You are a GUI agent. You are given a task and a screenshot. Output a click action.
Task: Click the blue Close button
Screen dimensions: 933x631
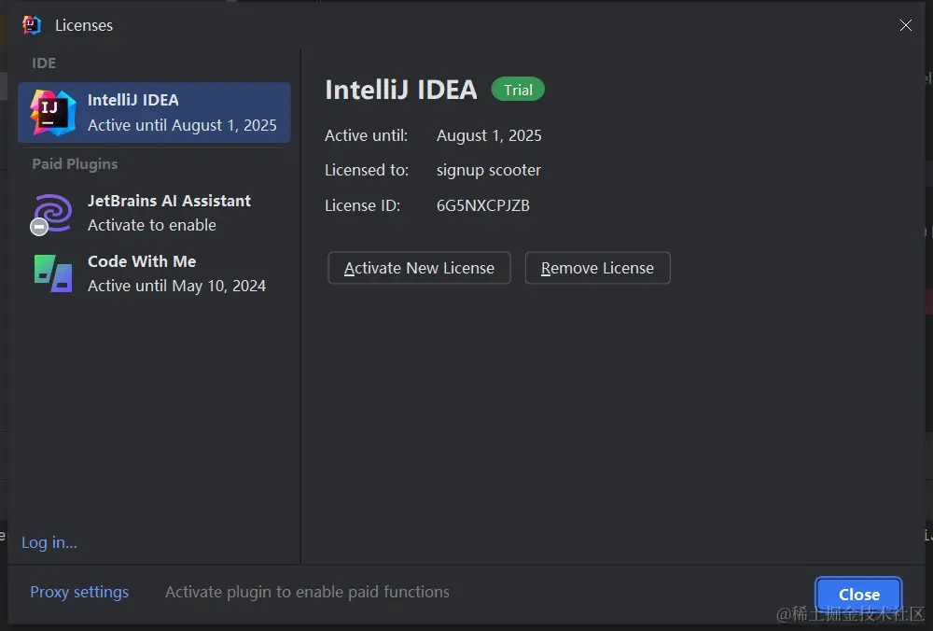coord(858,595)
